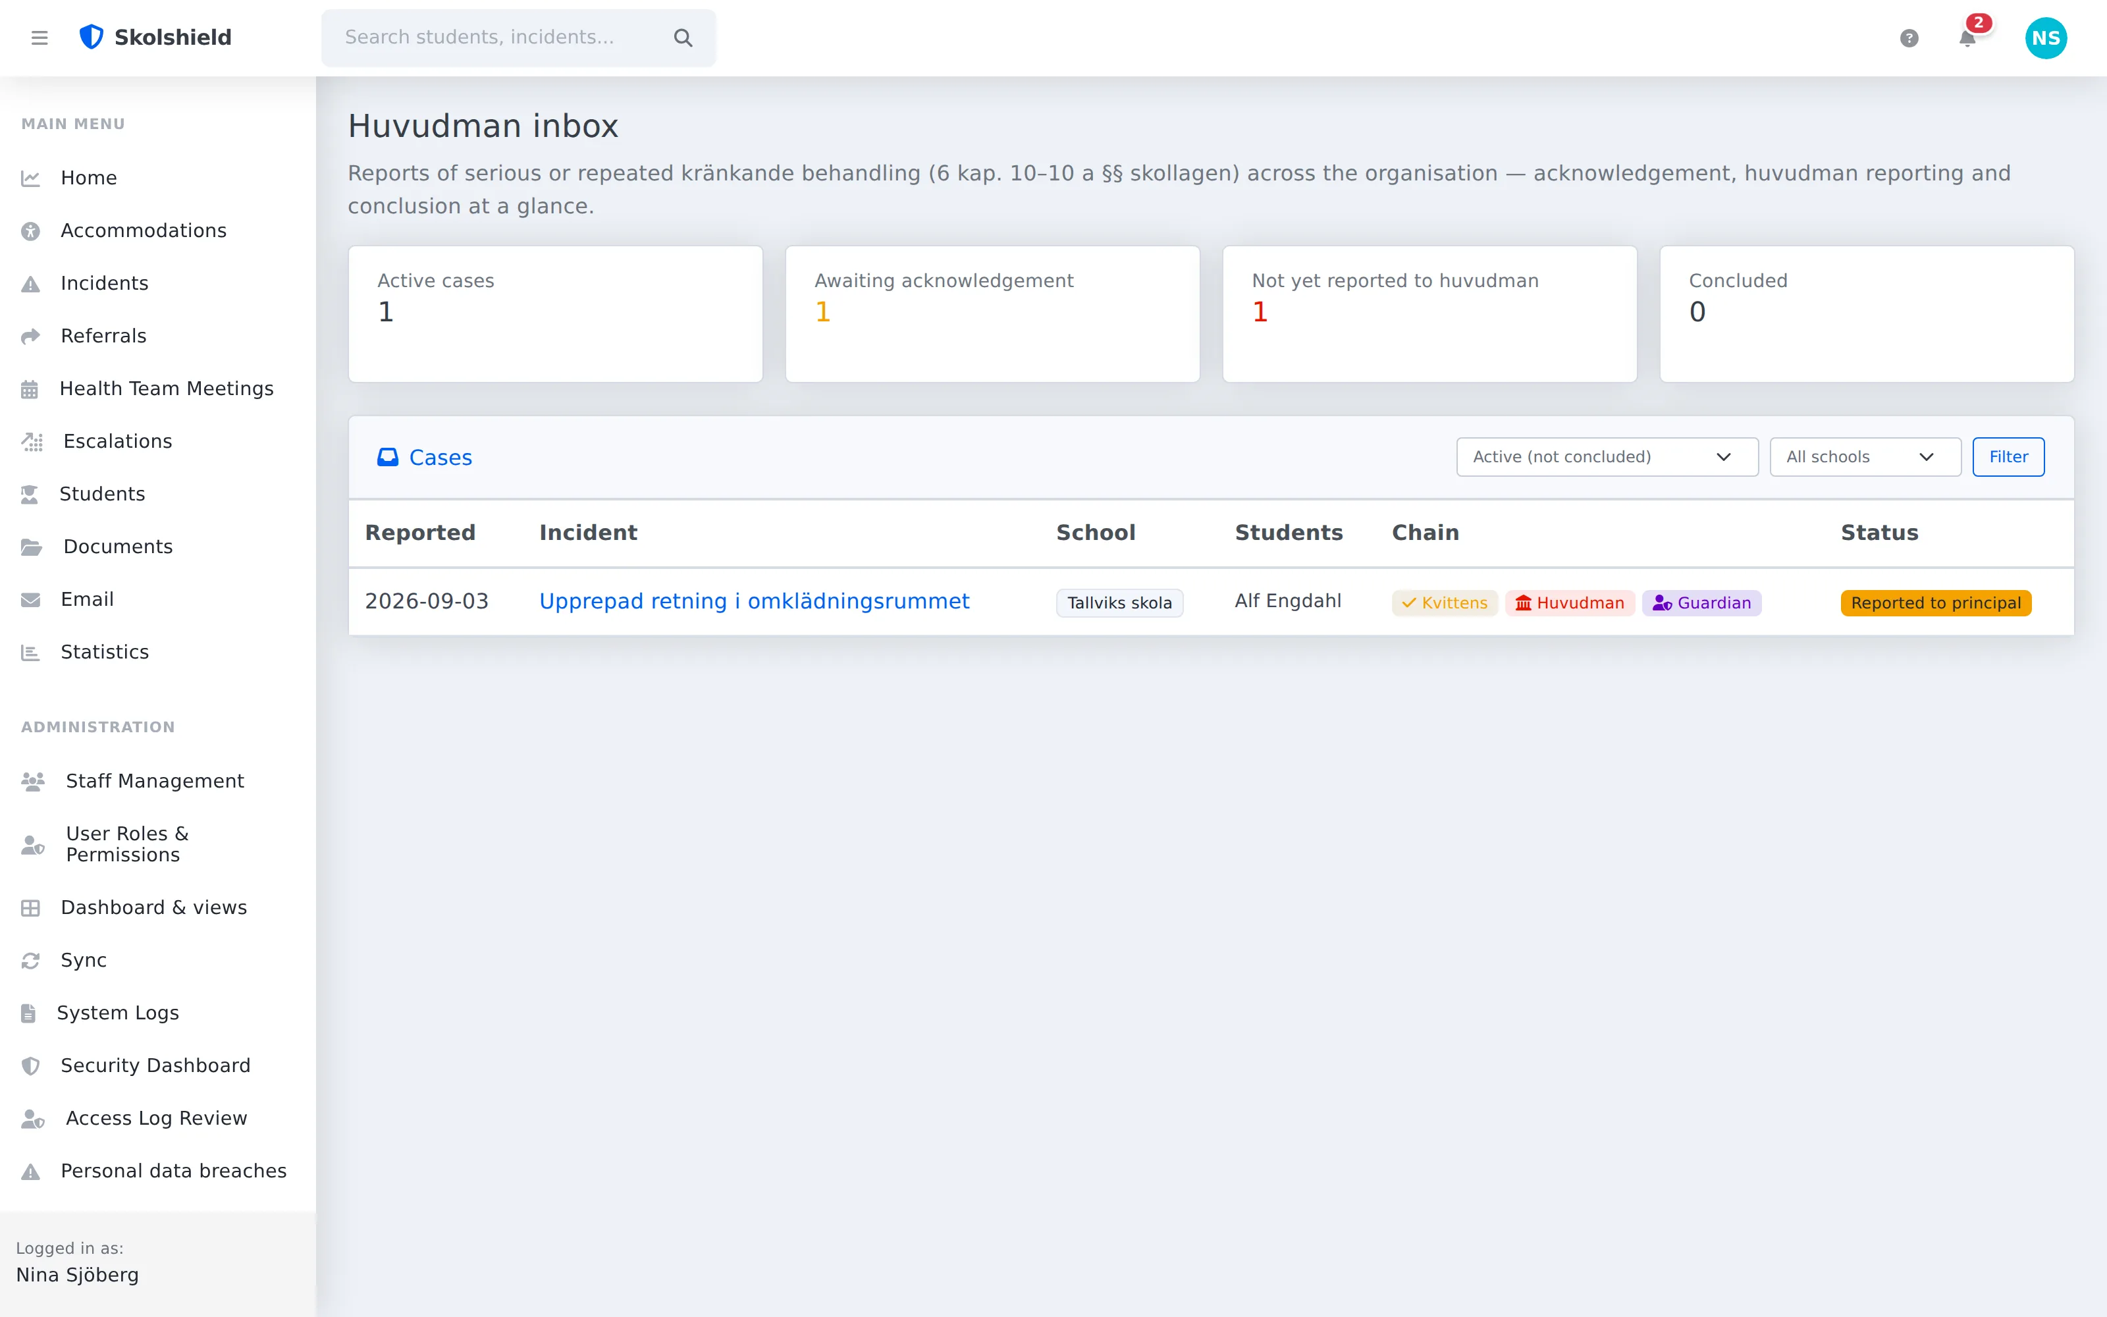Go to System Logs

point(157,1013)
